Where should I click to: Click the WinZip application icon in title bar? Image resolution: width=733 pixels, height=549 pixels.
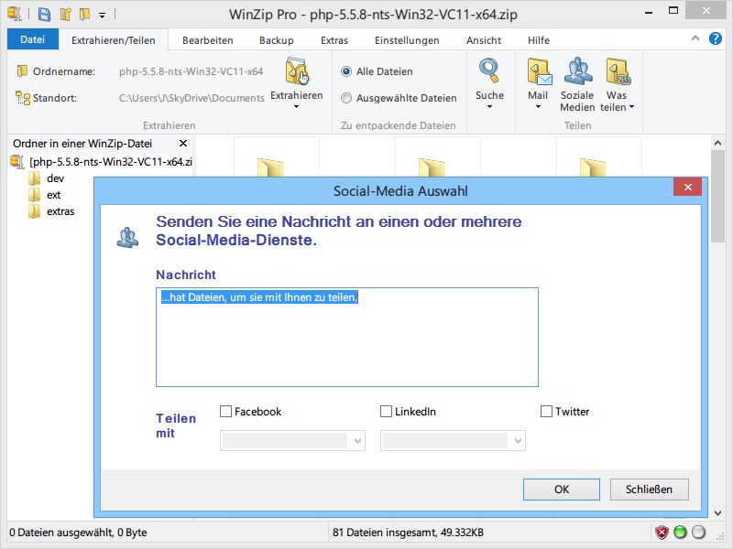coord(15,14)
